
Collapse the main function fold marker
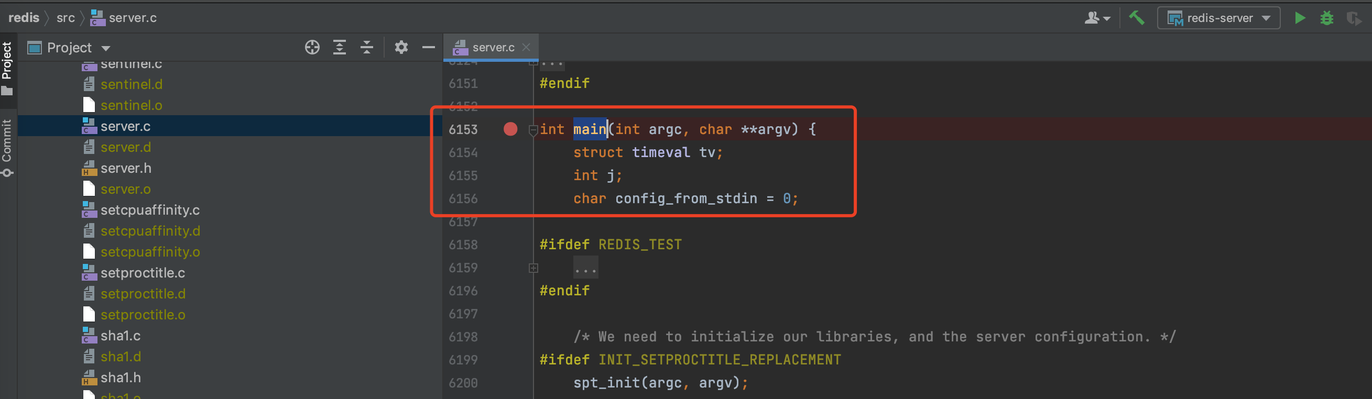pyautogui.click(x=532, y=130)
